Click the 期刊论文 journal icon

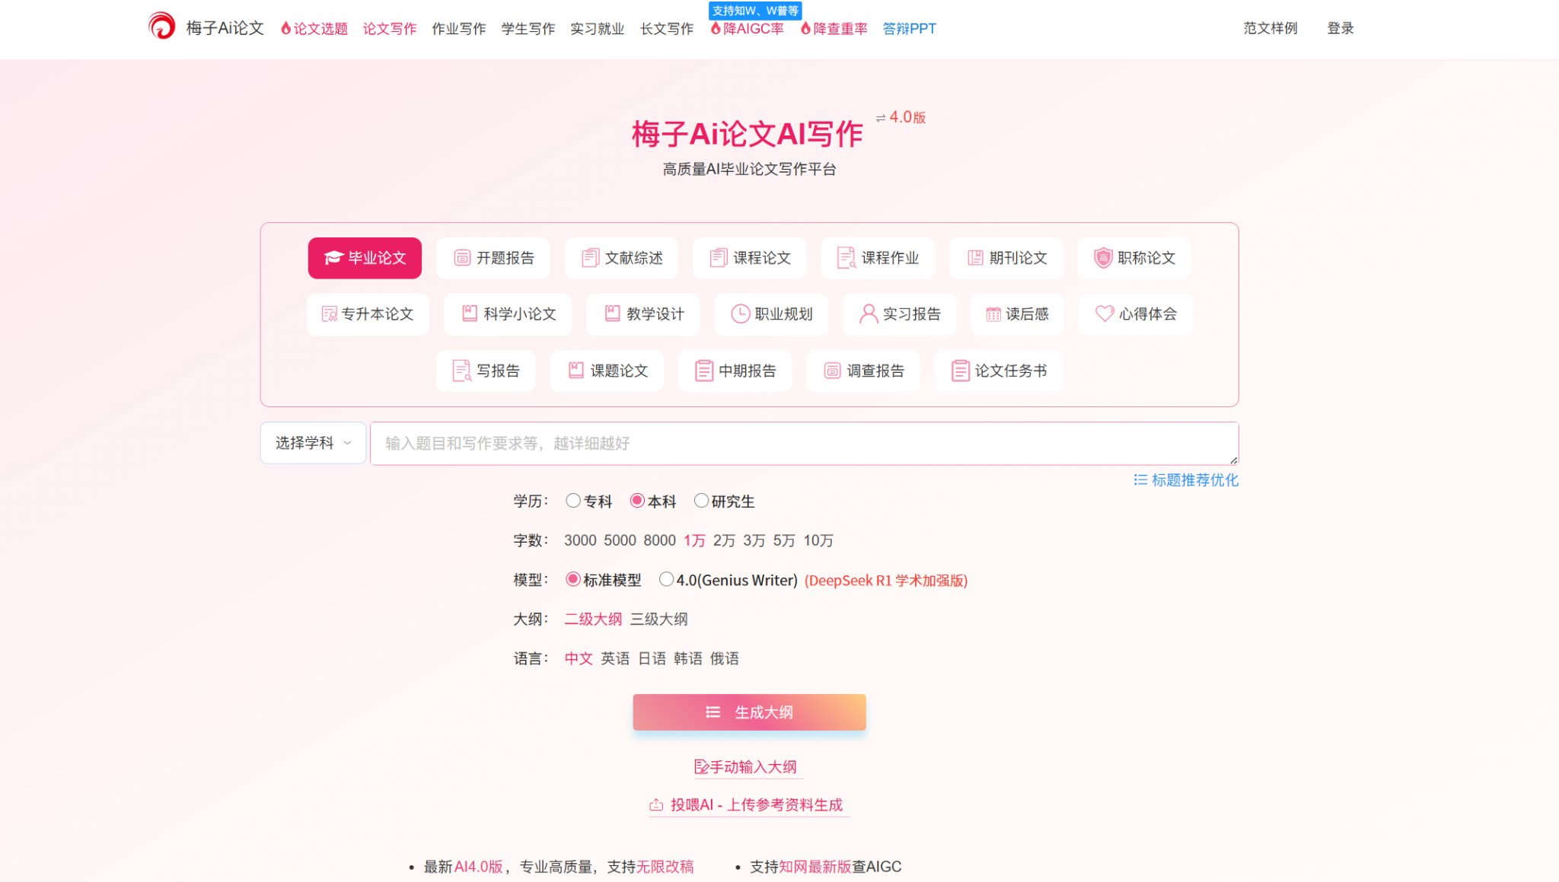[x=975, y=258]
